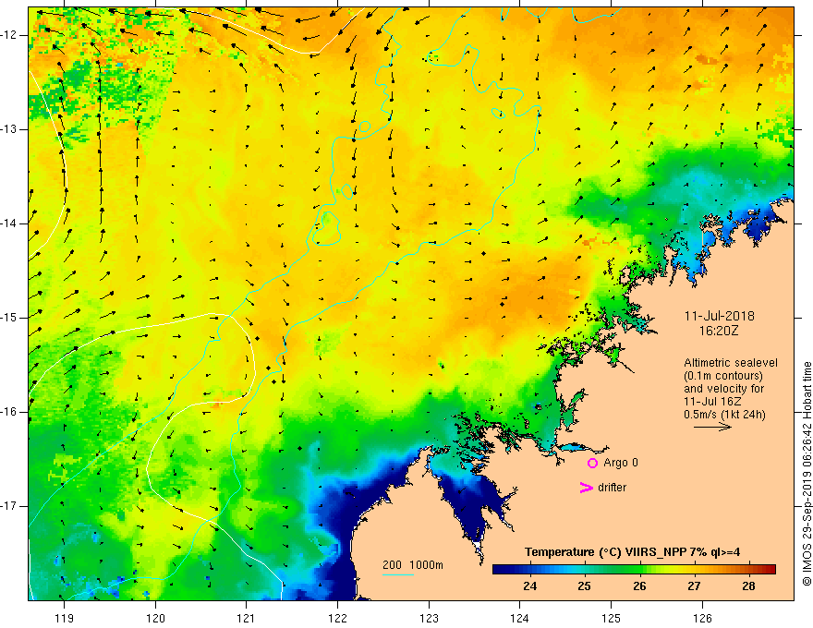Click the '25' colorbar tick label
Viewport: 813px width, 628px height.
[584, 586]
